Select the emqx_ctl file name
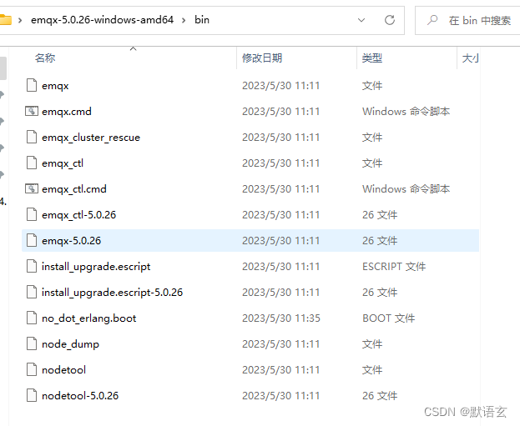This screenshot has height=426, width=520. coord(63,163)
